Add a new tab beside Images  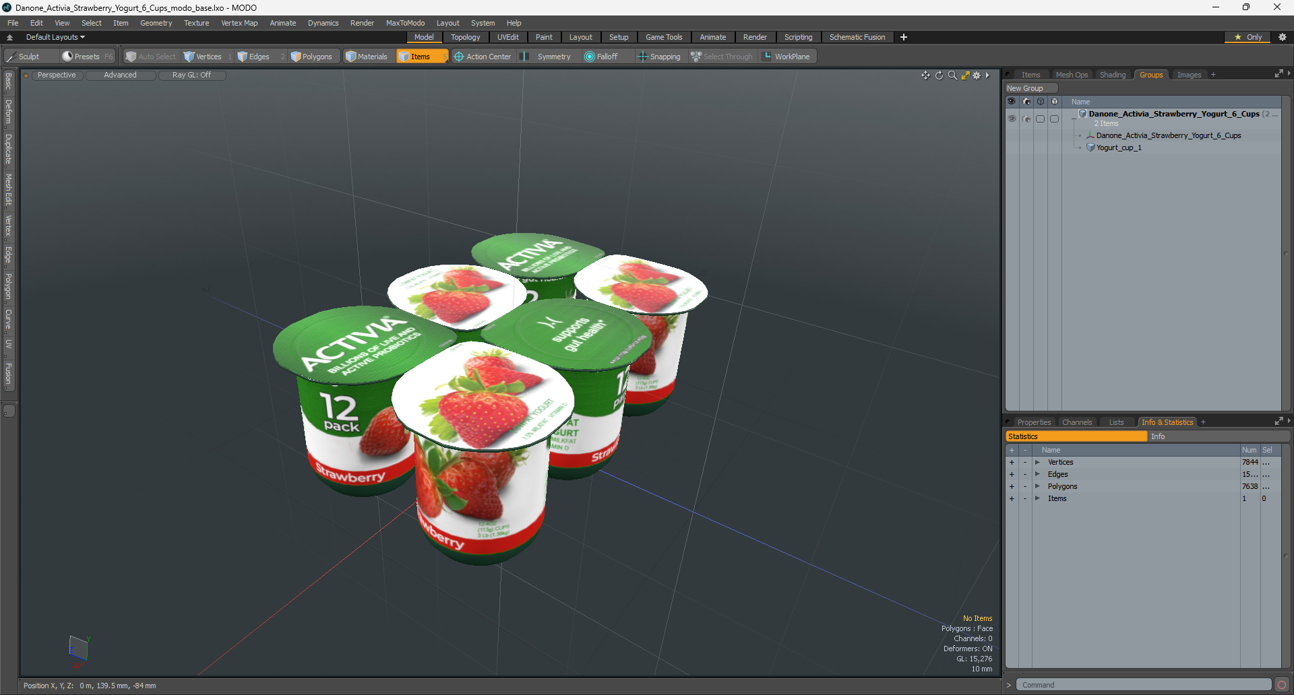pyautogui.click(x=1213, y=75)
